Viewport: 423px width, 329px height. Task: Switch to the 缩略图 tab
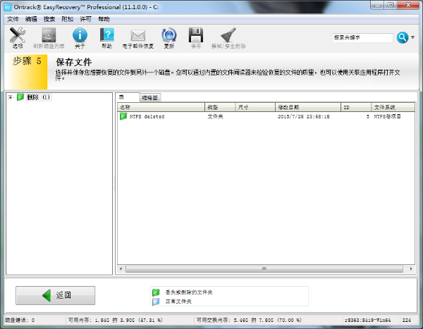click(x=150, y=97)
